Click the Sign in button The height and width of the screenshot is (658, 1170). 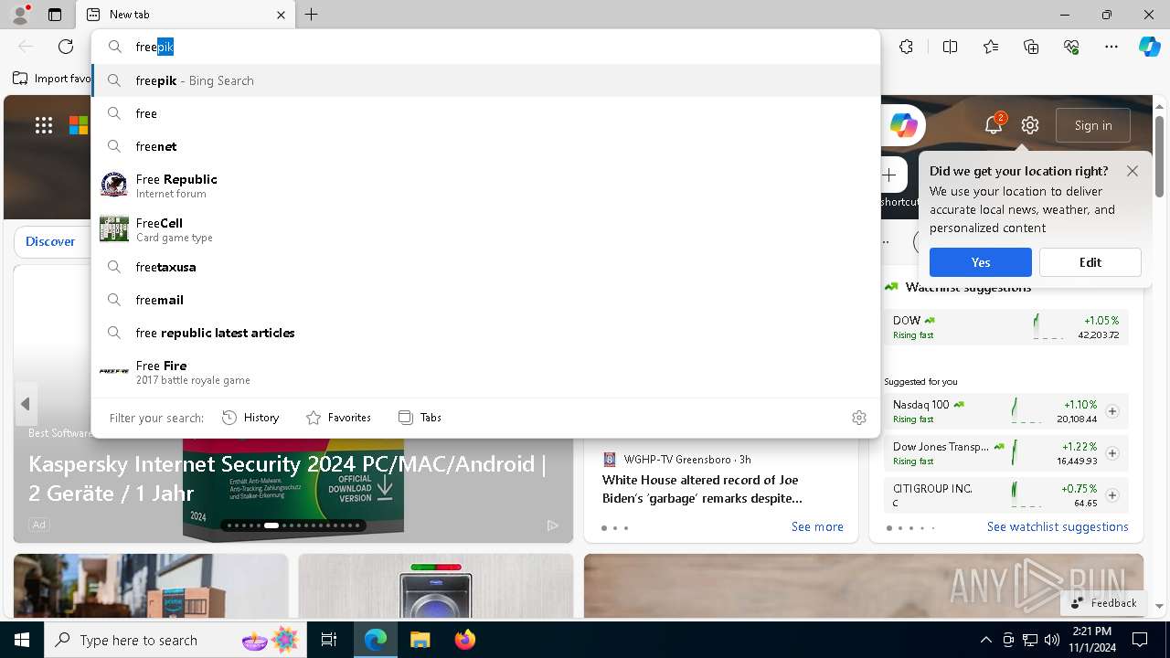(x=1093, y=125)
